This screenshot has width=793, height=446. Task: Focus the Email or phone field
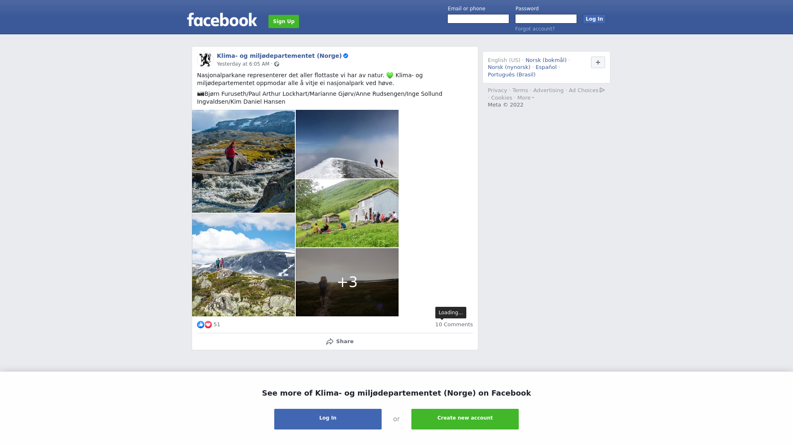click(x=478, y=19)
